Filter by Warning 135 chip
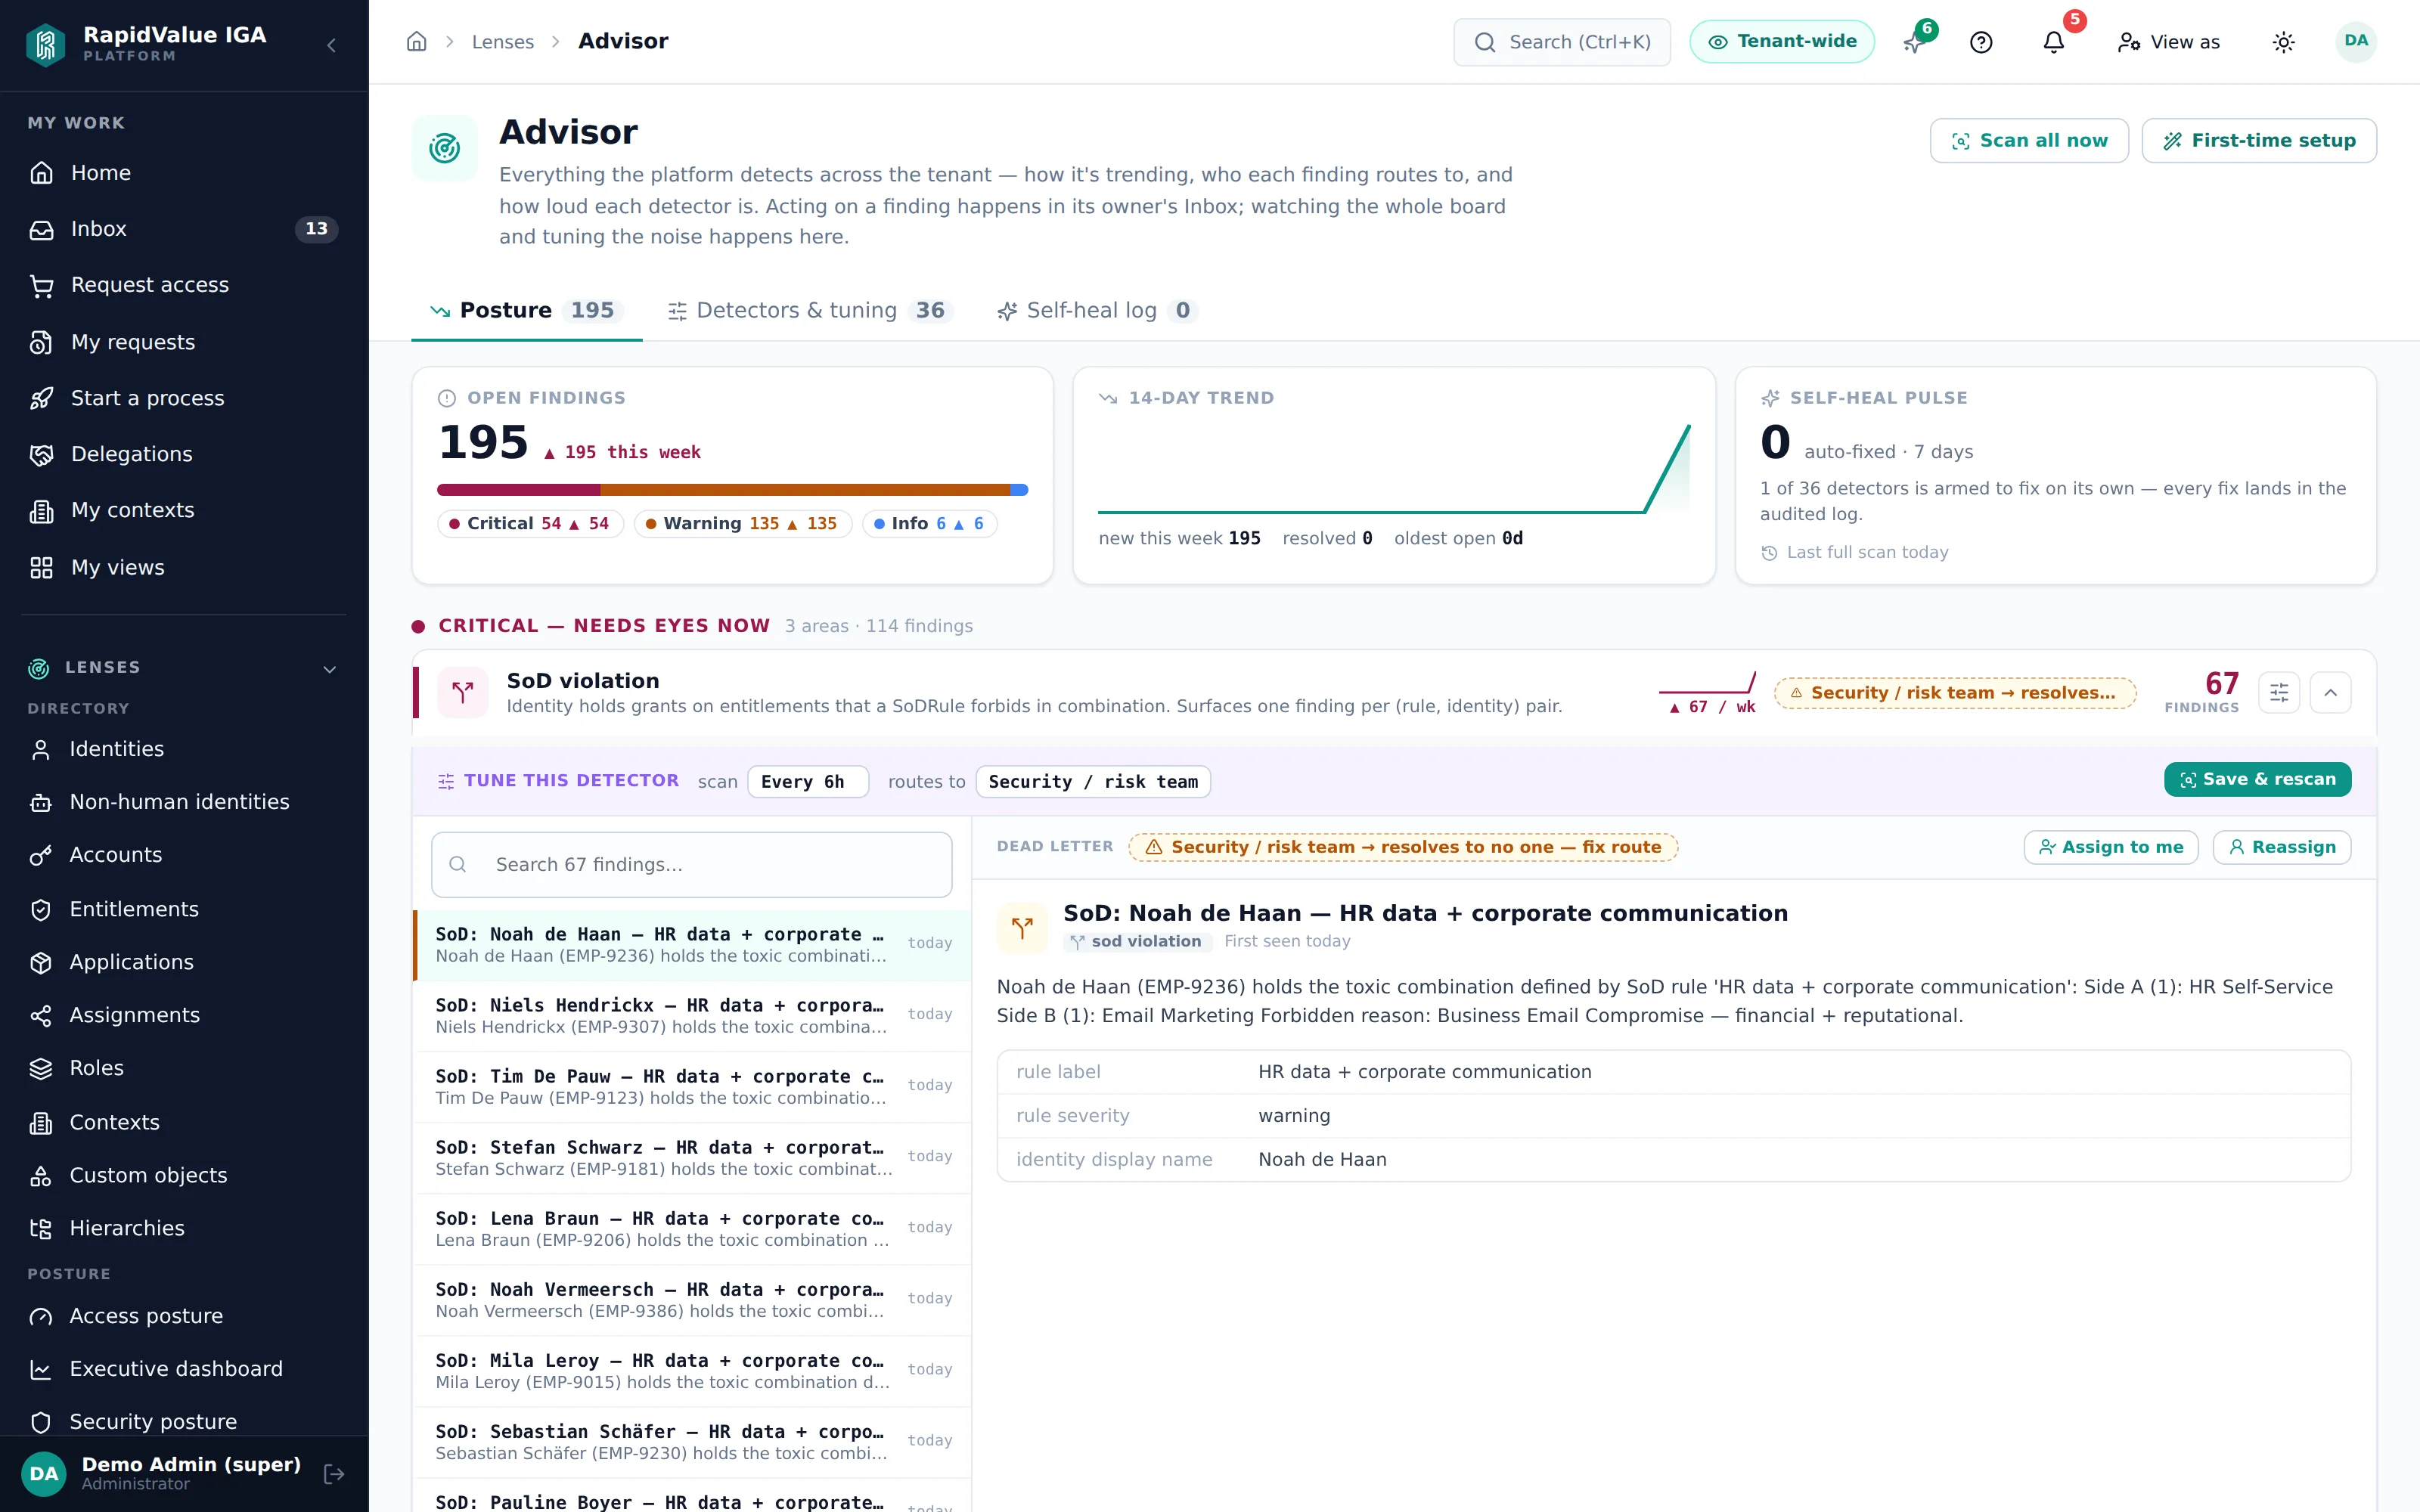The width and height of the screenshot is (2420, 1512). (742, 524)
